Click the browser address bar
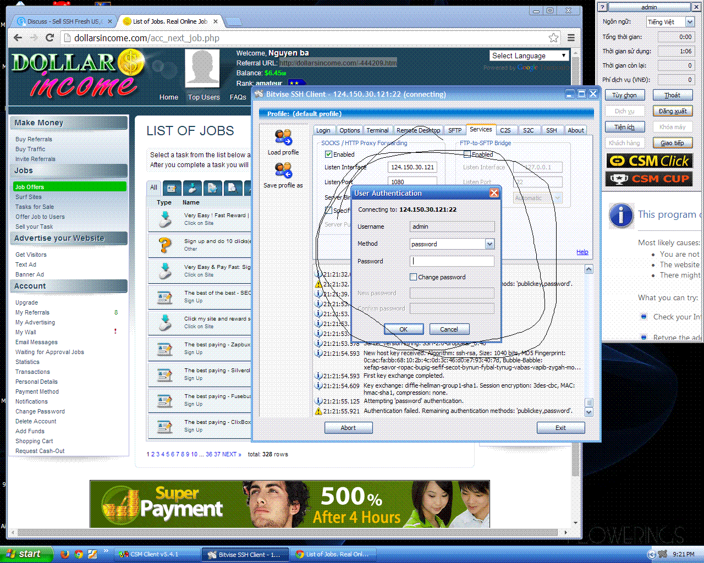The image size is (704, 563). pyautogui.click(x=308, y=38)
